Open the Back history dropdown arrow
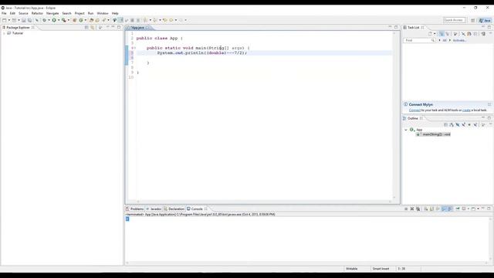 point(176,20)
